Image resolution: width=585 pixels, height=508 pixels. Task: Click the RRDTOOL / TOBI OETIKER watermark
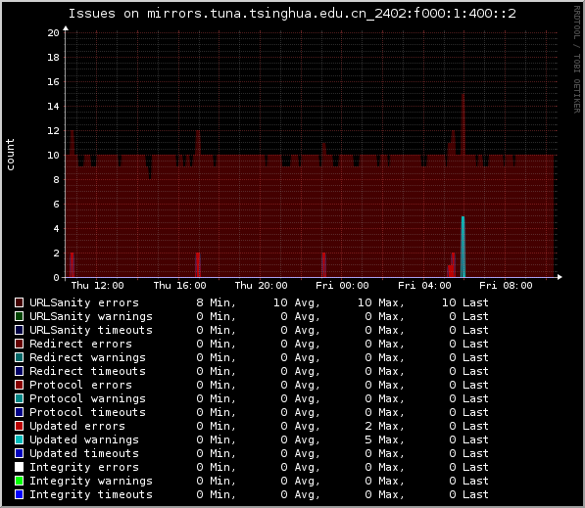pos(577,60)
